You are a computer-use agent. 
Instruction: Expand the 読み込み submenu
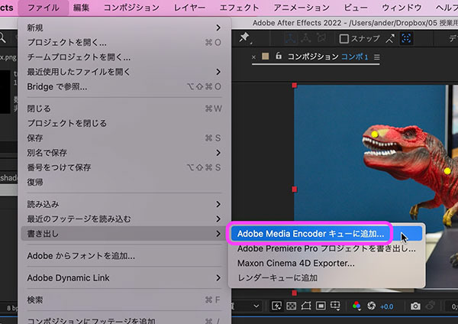(124, 204)
